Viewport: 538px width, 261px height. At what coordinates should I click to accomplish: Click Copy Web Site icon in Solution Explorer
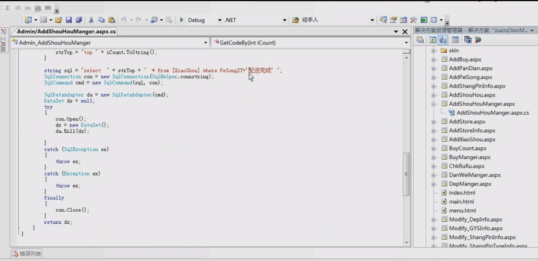tap(468, 40)
